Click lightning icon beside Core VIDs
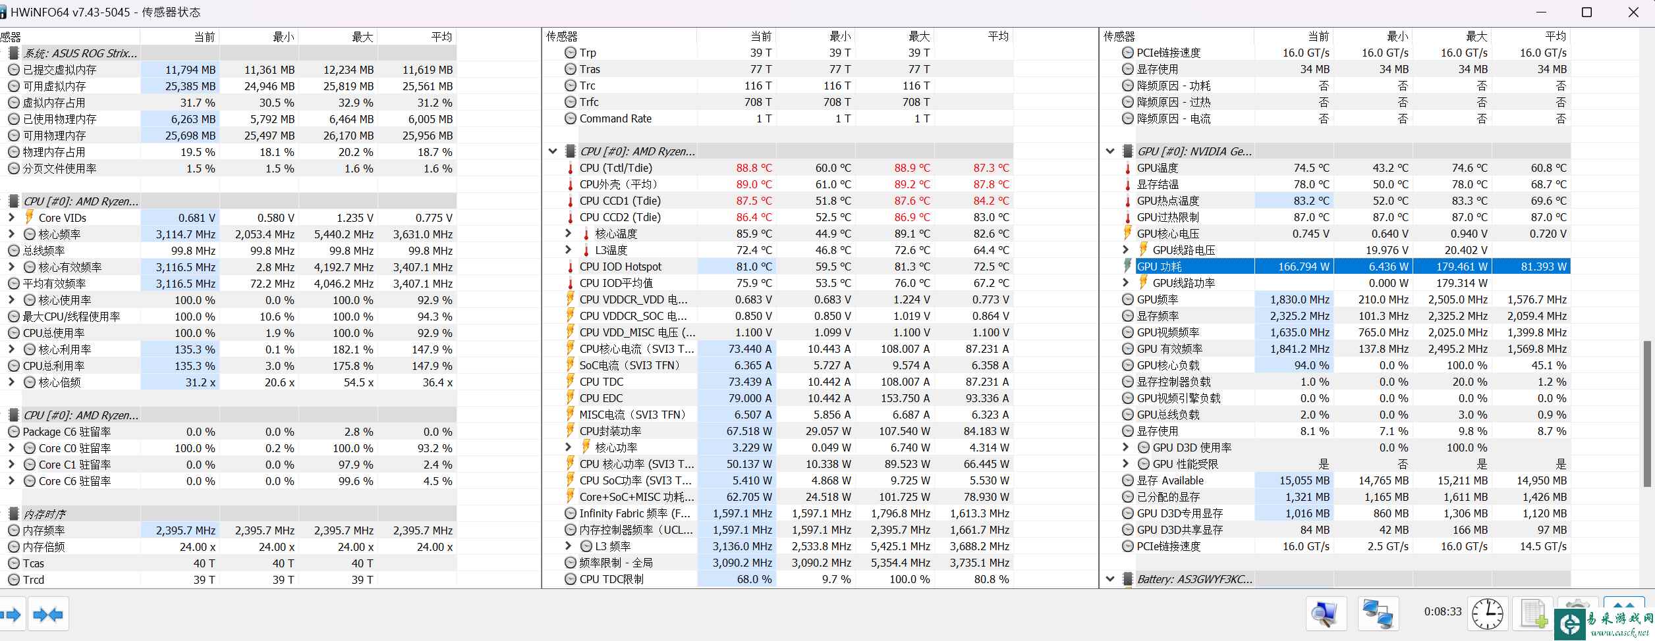 tap(29, 217)
